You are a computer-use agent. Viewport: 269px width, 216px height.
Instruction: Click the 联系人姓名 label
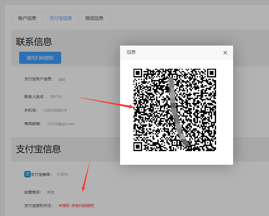pyautogui.click(x=35, y=97)
